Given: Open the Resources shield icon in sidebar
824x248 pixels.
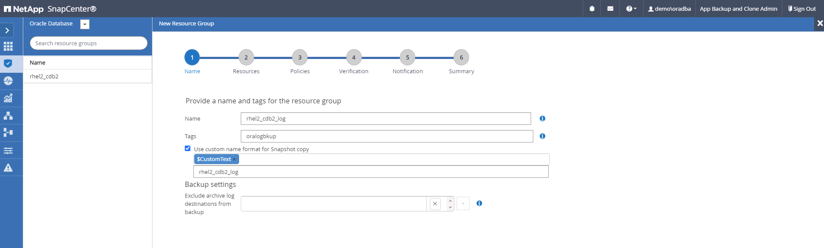Looking at the screenshot, I should pos(8,64).
